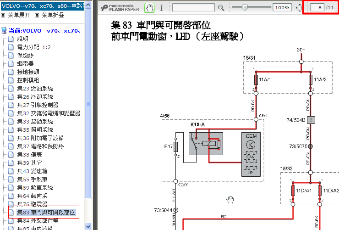Open 集38 儀表
This screenshot has height=230, width=339.
30,155
